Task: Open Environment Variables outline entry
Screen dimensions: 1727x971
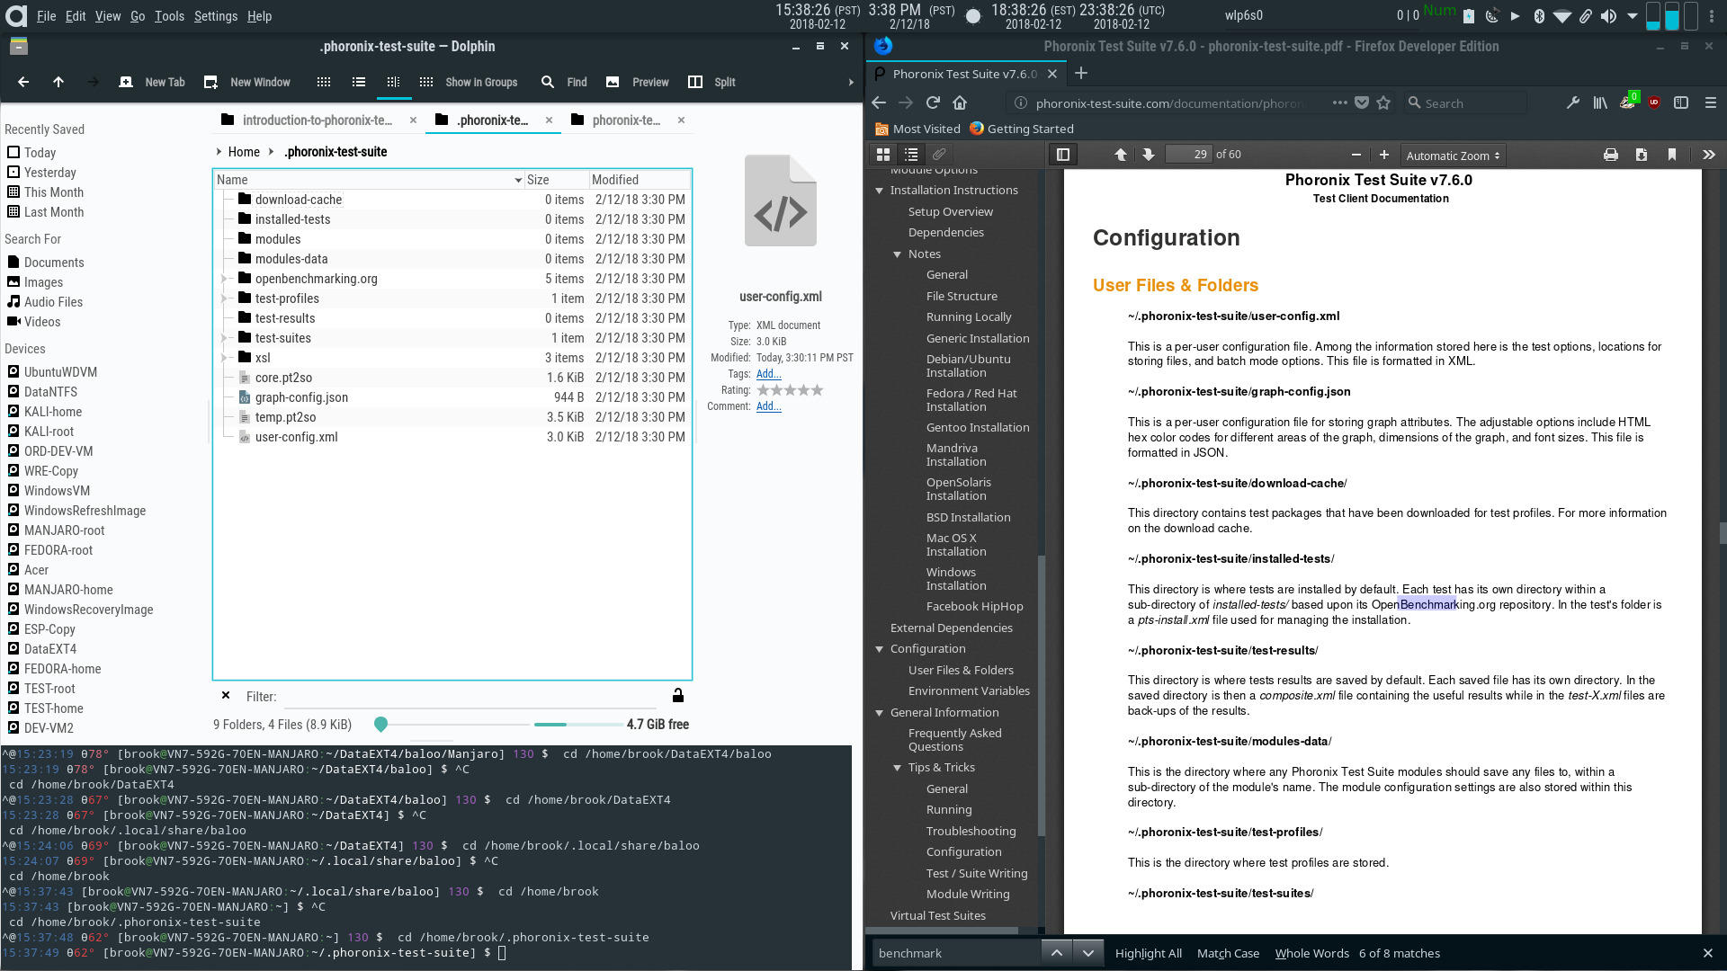Action: (969, 691)
